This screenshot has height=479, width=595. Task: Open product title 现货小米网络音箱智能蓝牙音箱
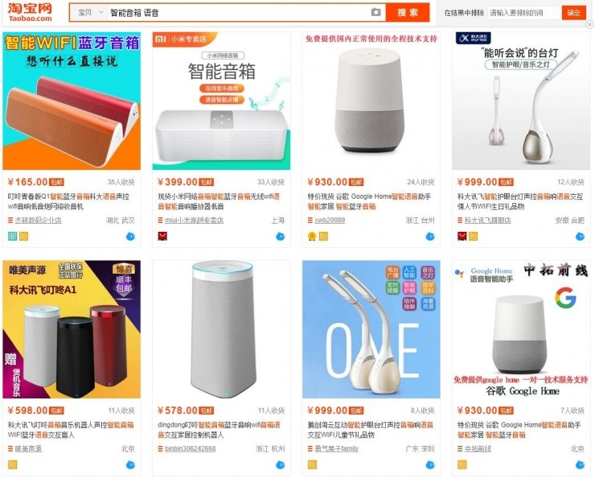(x=219, y=201)
